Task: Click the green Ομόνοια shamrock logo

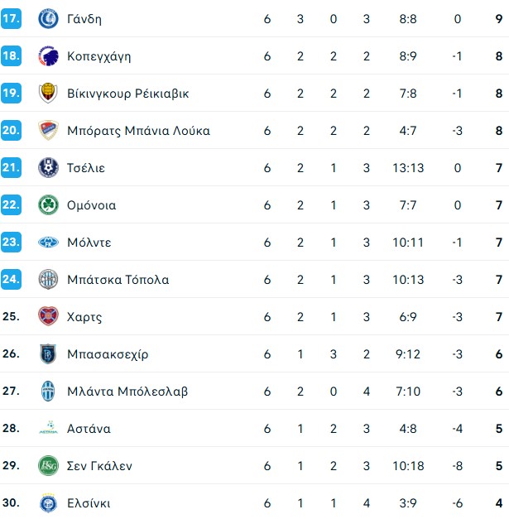Action: 48,205
